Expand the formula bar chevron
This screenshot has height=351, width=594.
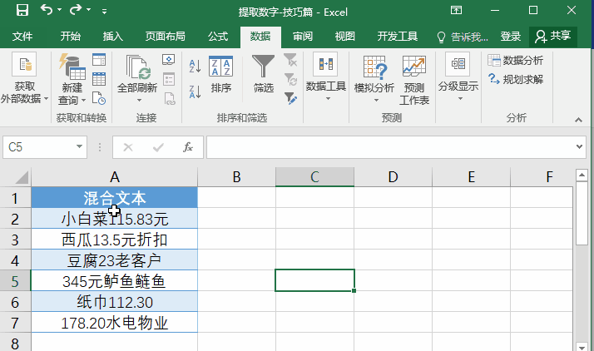[579, 146]
